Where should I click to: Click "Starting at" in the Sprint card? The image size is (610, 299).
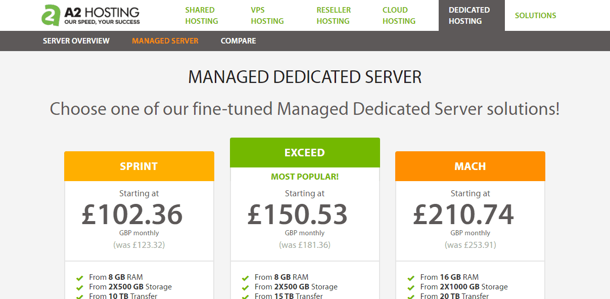tap(139, 194)
